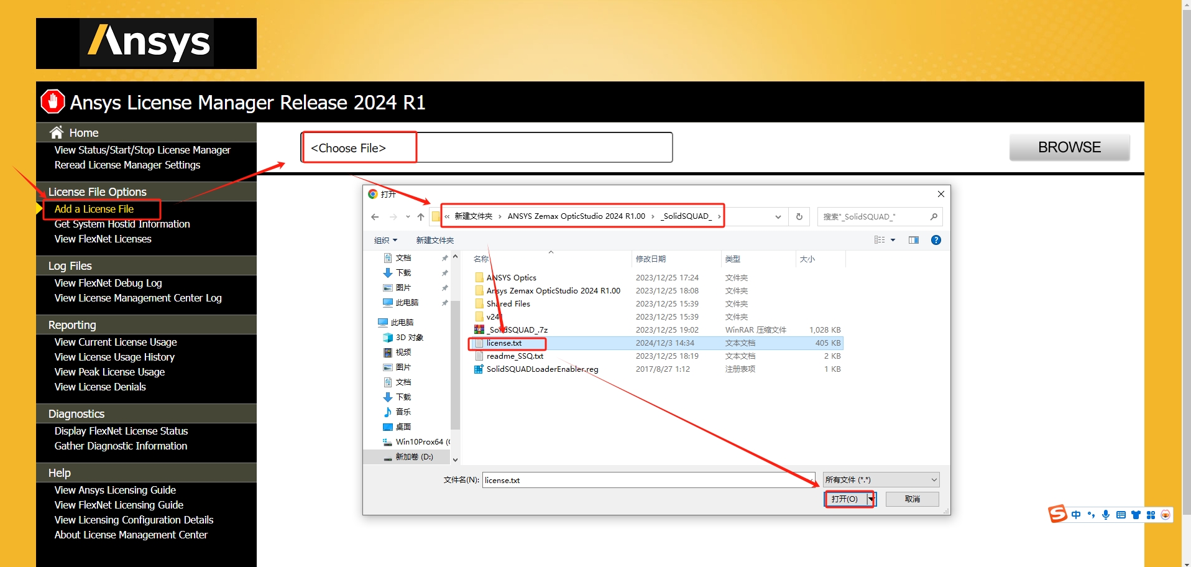Refresh the folder view with the refresh icon
The height and width of the screenshot is (567, 1191).
pos(799,216)
